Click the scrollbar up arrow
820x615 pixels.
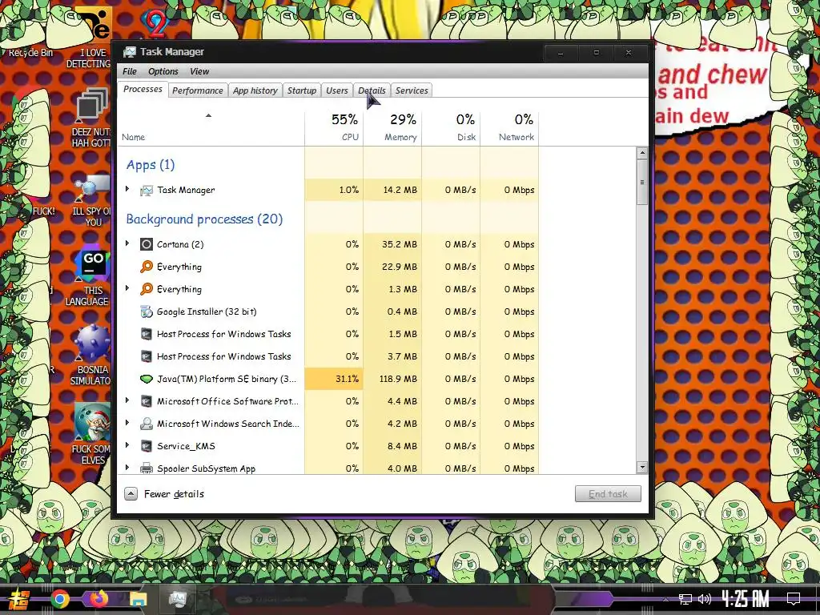[641, 153]
